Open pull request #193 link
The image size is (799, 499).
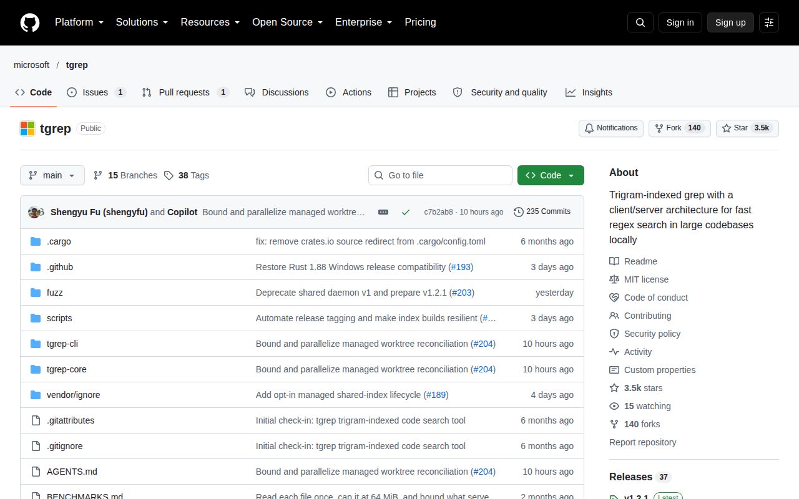tap(461, 267)
